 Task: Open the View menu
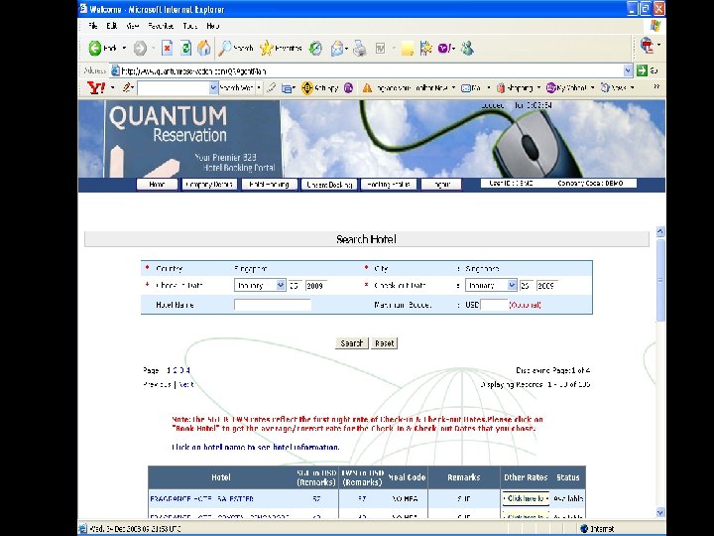click(132, 26)
